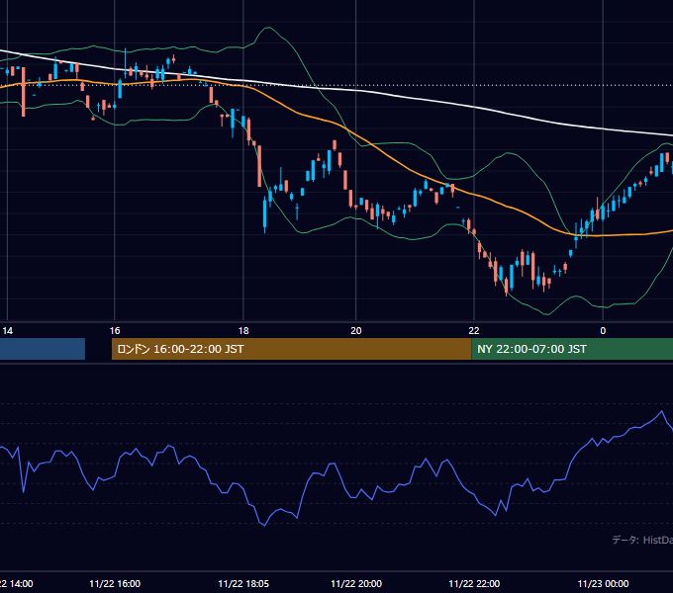673x593 pixels.
Task: Click the '22' hour axis label
Action: pyautogui.click(x=474, y=331)
